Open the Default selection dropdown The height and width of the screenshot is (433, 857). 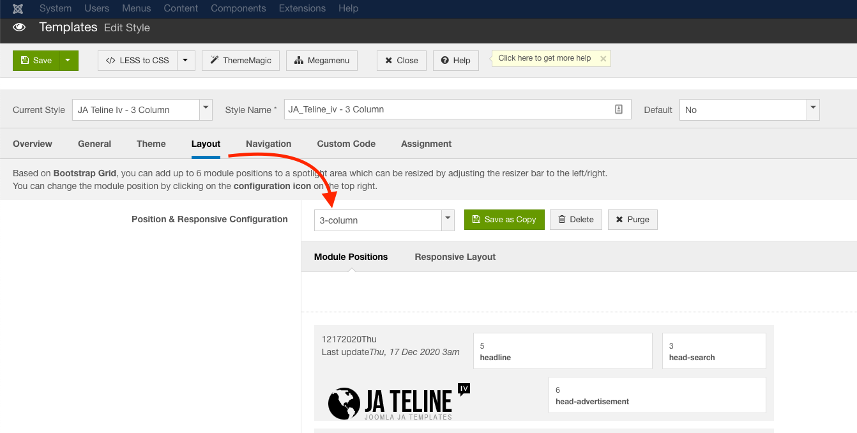pos(813,109)
